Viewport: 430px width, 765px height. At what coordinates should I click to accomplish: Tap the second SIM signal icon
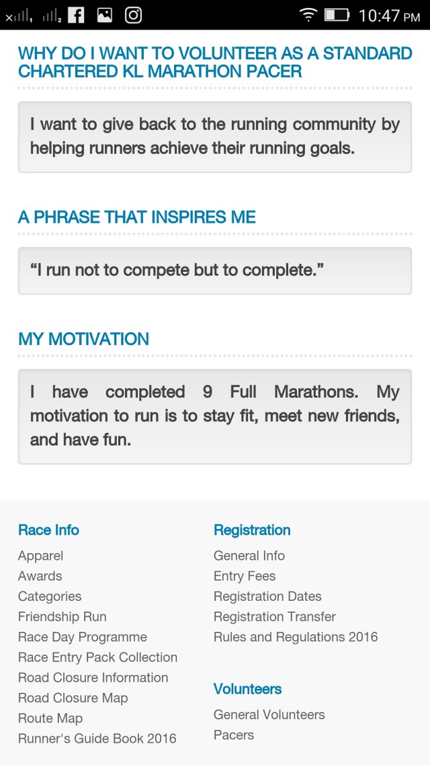(52, 15)
